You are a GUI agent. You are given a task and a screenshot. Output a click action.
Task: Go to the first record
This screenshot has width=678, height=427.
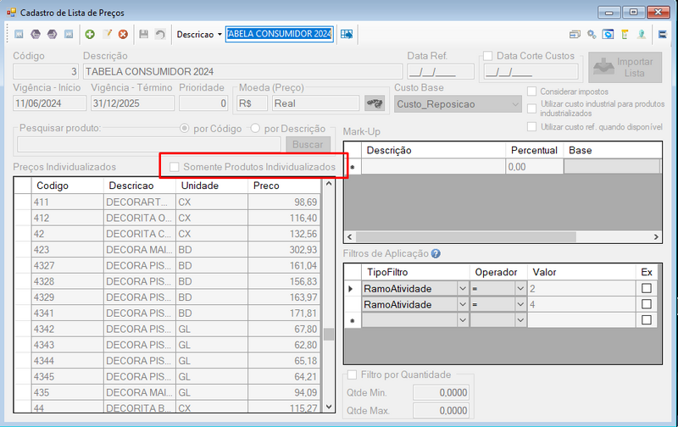click(19, 34)
